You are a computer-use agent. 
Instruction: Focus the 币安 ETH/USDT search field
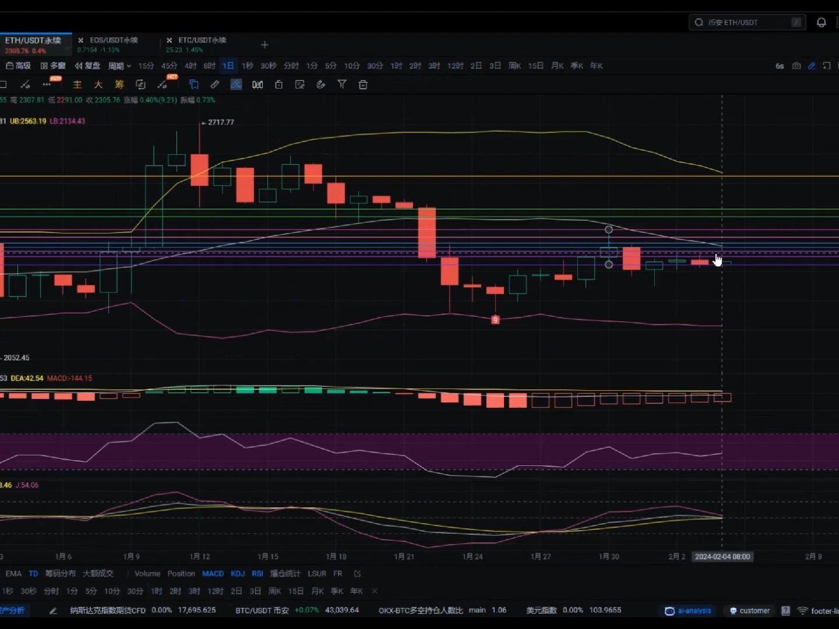(x=748, y=22)
